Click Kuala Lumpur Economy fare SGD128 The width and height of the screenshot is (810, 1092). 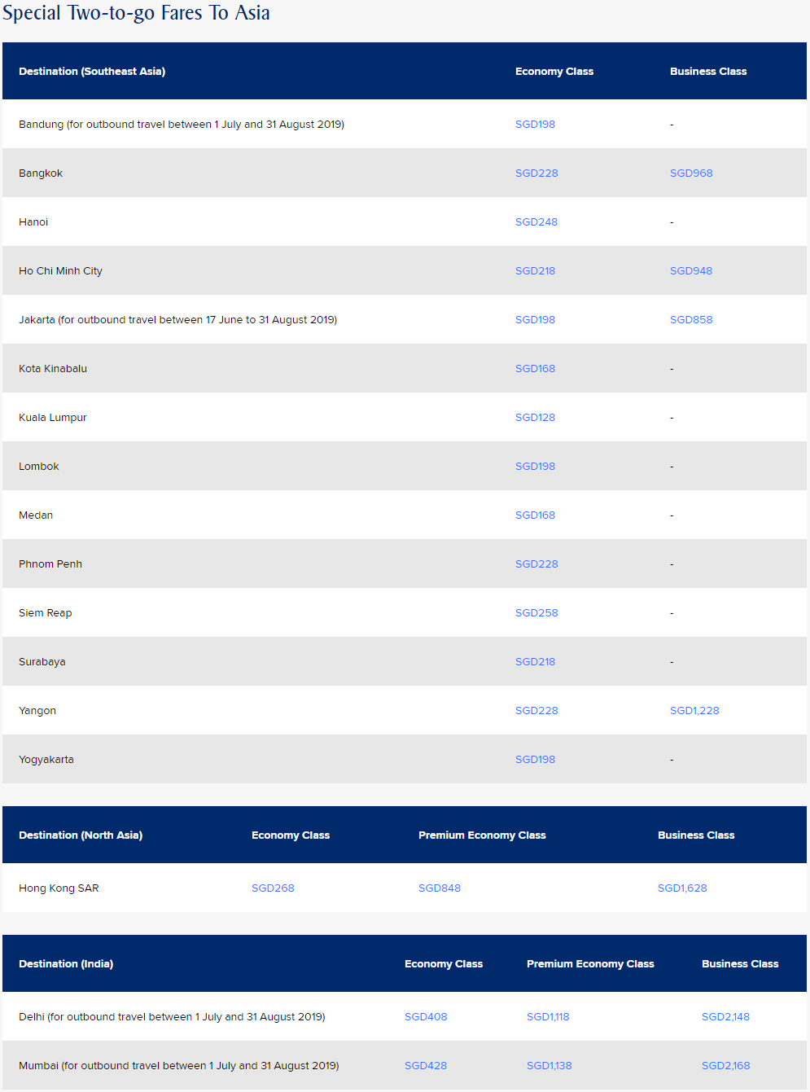[x=535, y=418]
